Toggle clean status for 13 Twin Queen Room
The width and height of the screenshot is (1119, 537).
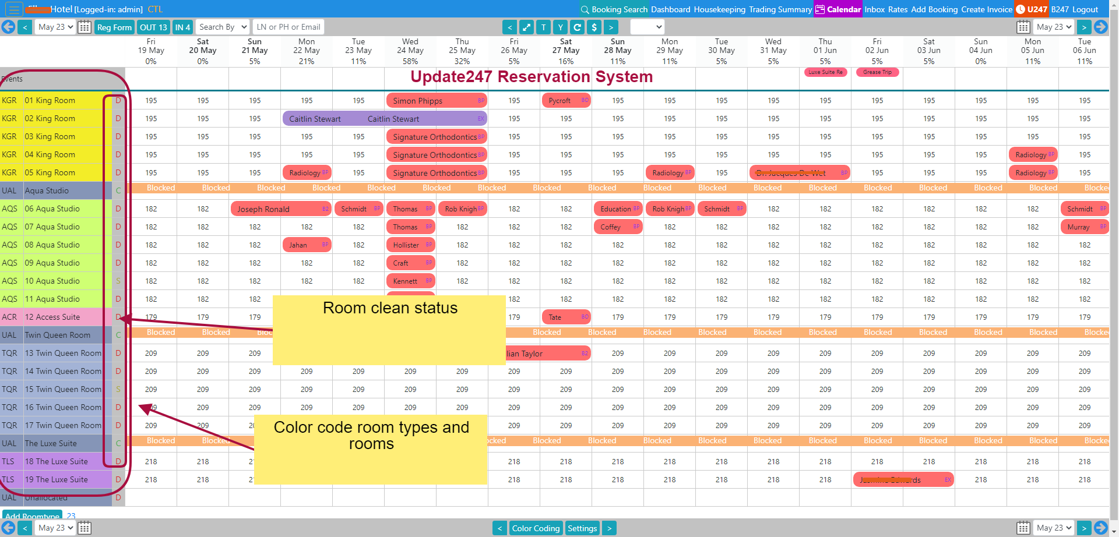tap(118, 353)
